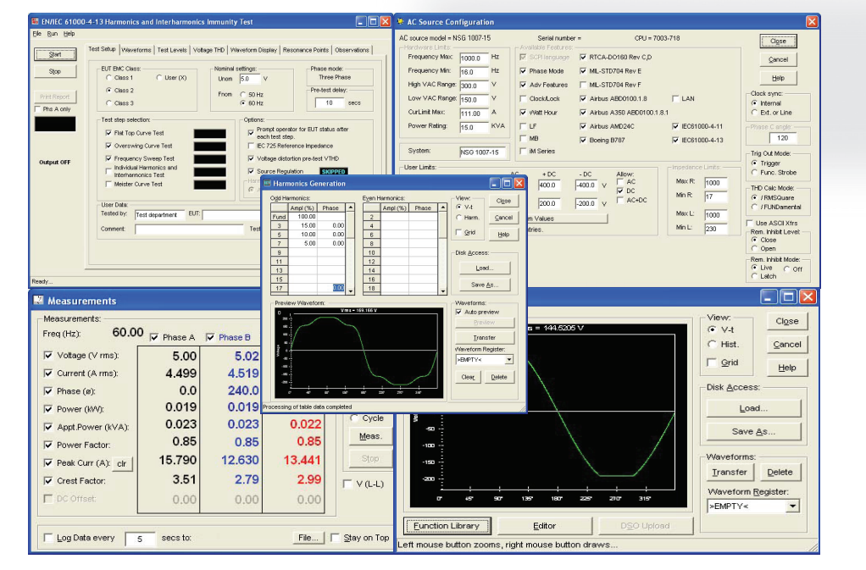Screen dimensions: 866x570
Task: Enable Use ASCII Xfrs checkbox
Action: click(x=749, y=223)
